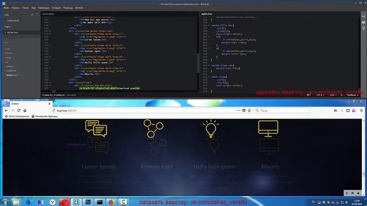Image resolution: width=367 pixels, height=206 pixels.
Task: Open the Файл menu in Brackets
Action: coord(6,8)
